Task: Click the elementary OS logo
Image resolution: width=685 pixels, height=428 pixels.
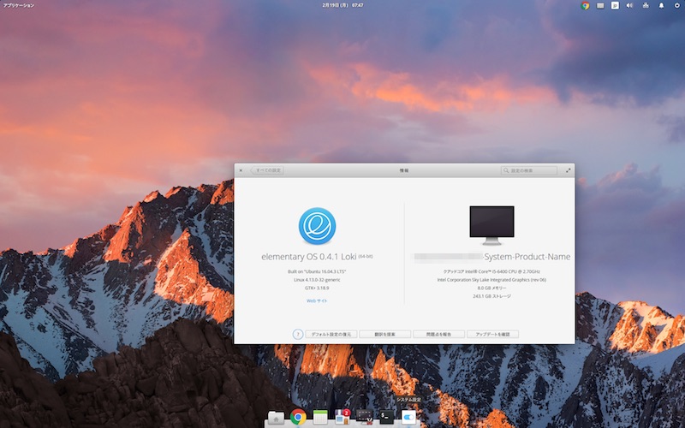Action: coord(317,226)
